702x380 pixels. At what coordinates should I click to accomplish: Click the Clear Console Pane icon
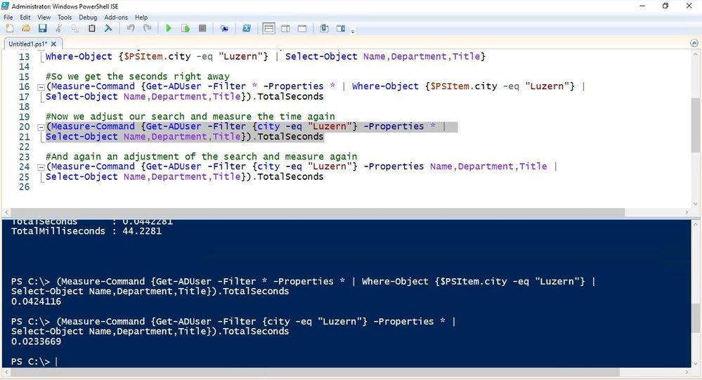click(108, 29)
